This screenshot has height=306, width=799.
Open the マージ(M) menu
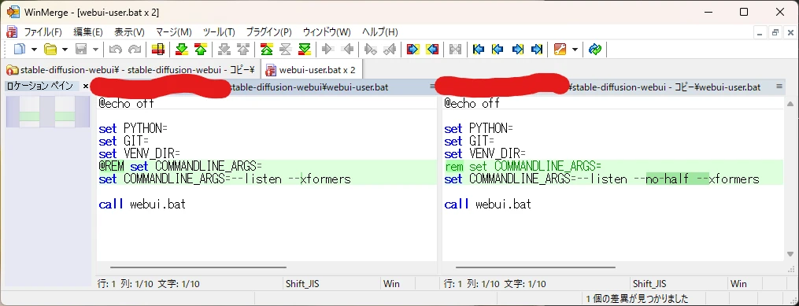click(x=173, y=31)
